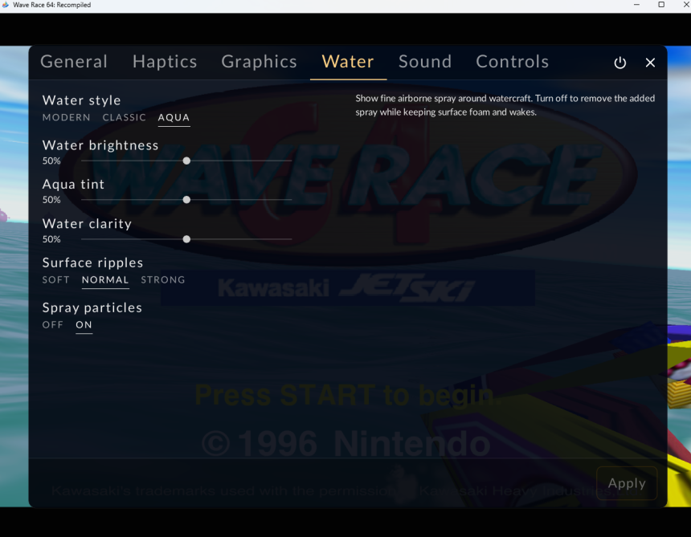Turn Spray particles Off

[53, 325]
